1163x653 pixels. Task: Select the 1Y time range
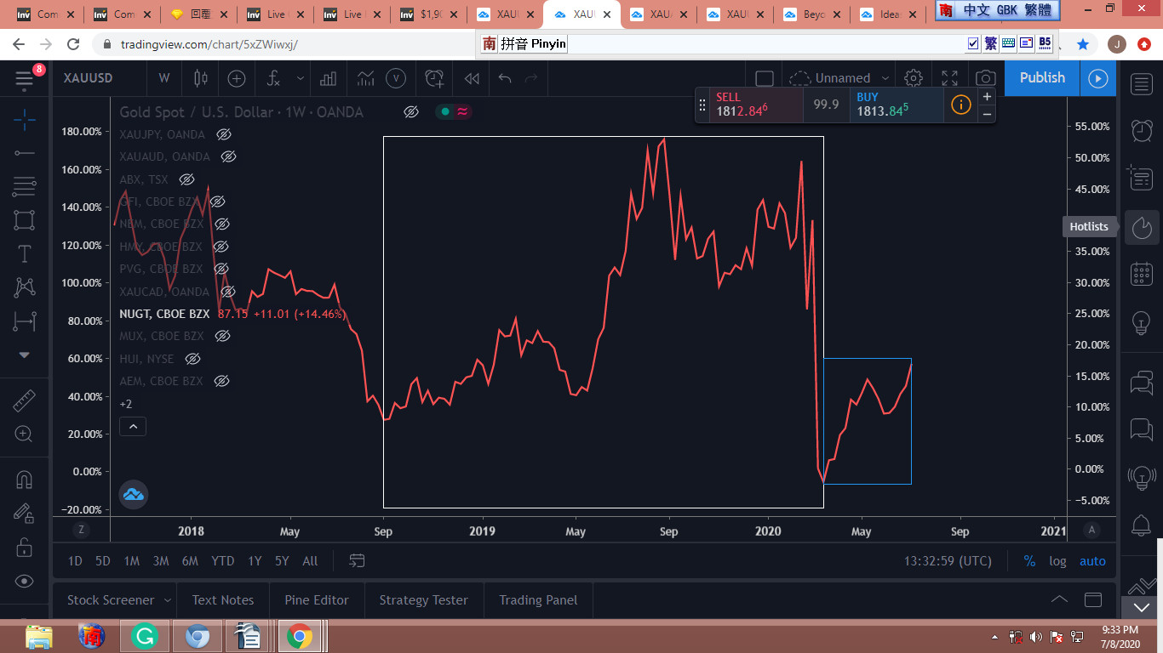tap(254, 561)
